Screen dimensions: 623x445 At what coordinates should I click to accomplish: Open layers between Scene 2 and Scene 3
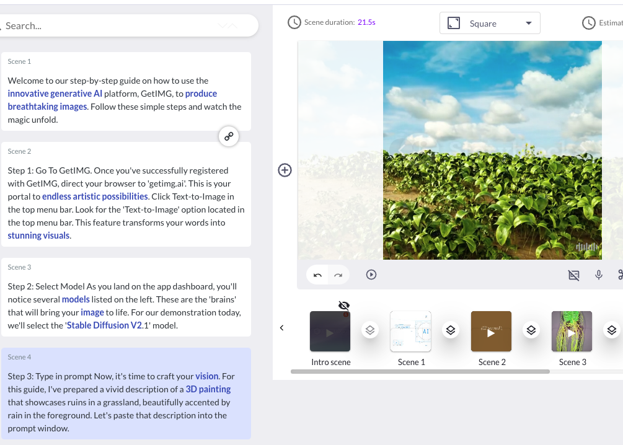pyautogui.click(x=531, y=330)
